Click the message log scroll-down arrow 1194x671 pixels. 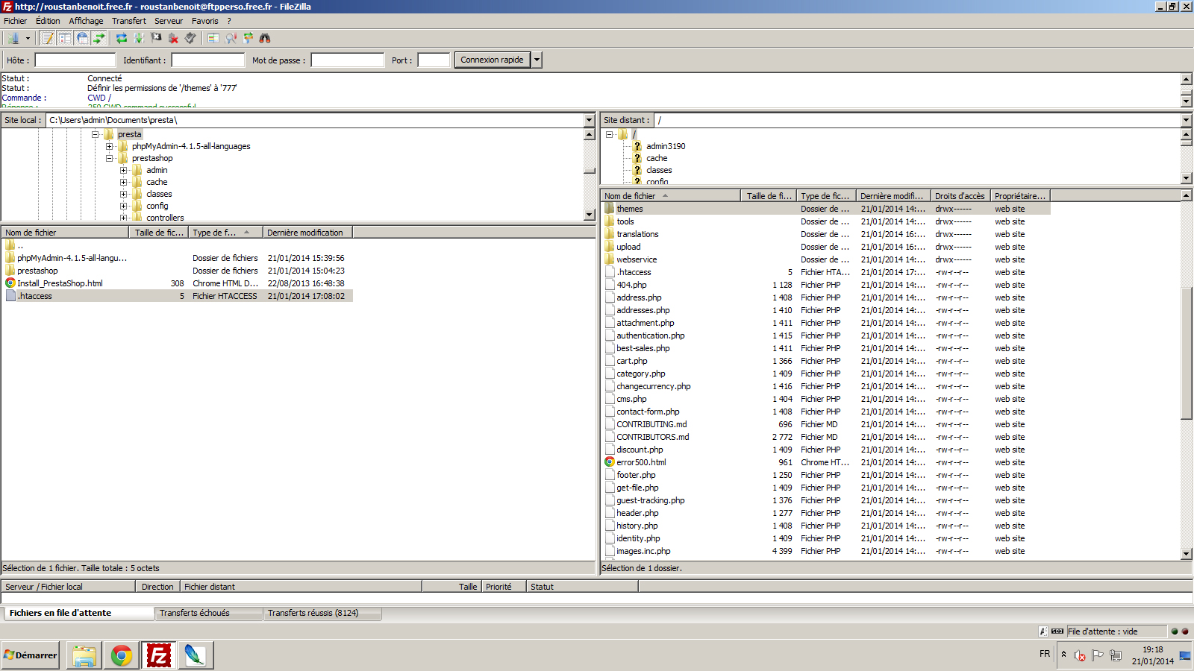tap(1187, 101)
